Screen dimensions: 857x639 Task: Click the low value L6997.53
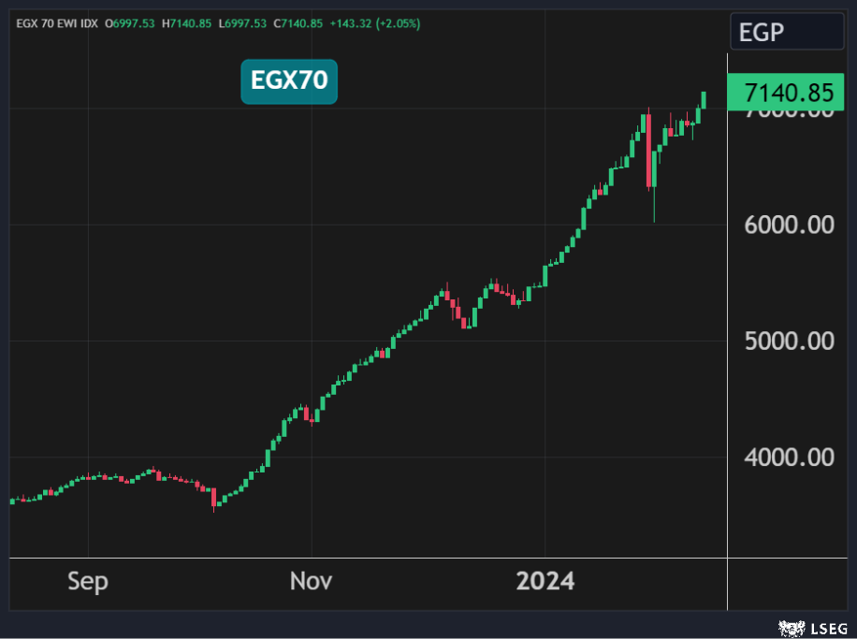tap(244, 23)
